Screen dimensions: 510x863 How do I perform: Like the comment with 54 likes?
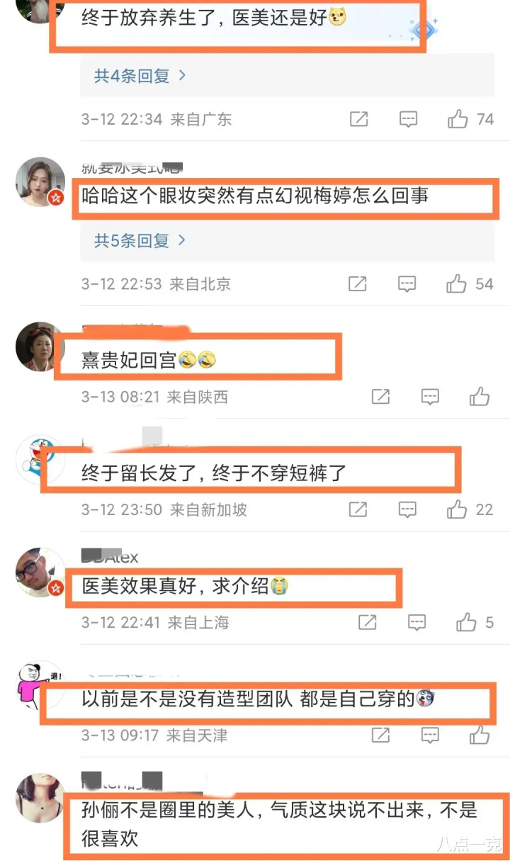457,284
